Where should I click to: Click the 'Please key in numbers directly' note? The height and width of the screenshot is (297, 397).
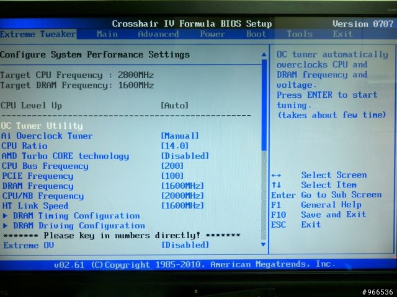122,236
